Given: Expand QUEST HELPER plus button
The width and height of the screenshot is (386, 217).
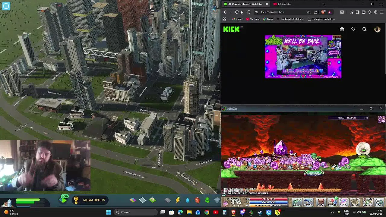Looking at the screenshot, I should click(366, 118).
